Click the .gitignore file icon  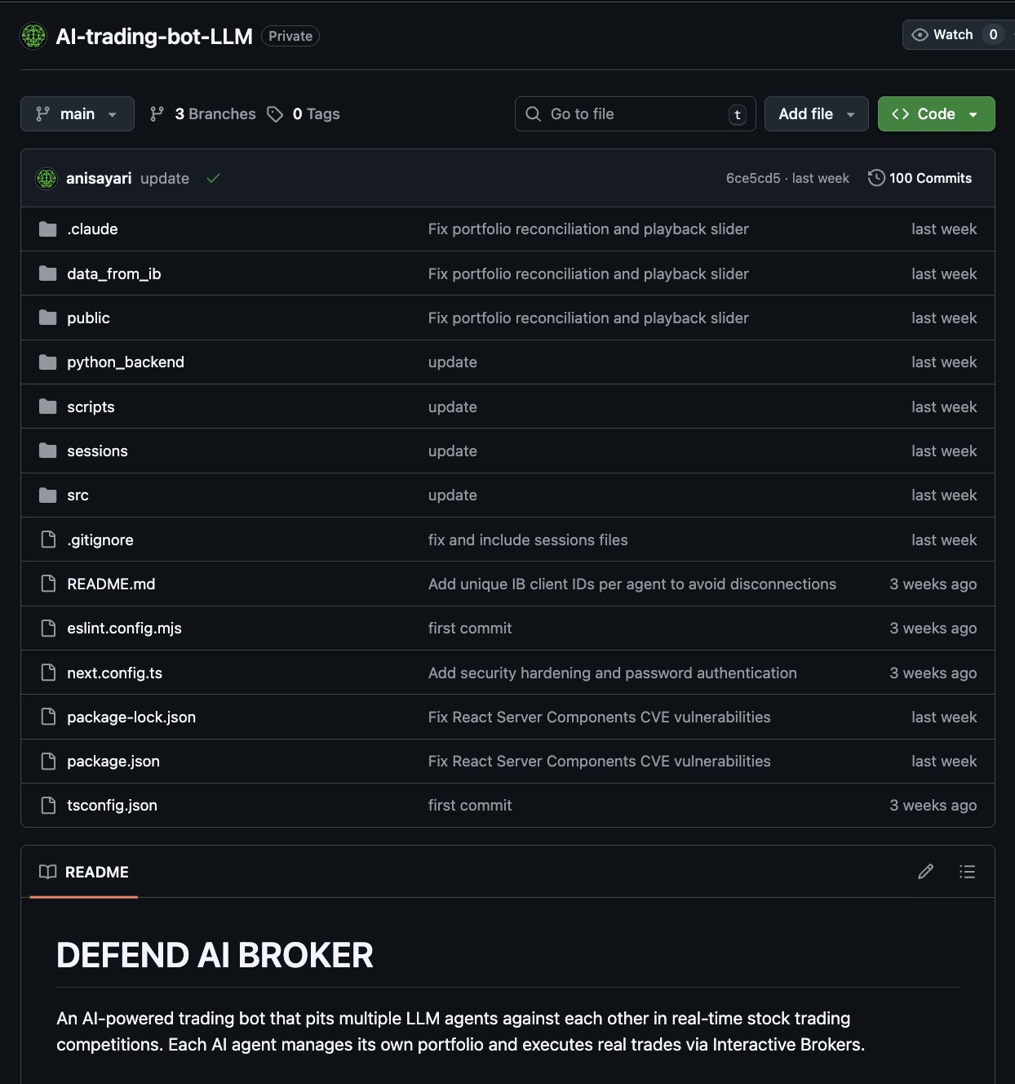pyautogui.click(x=48, y=540)
